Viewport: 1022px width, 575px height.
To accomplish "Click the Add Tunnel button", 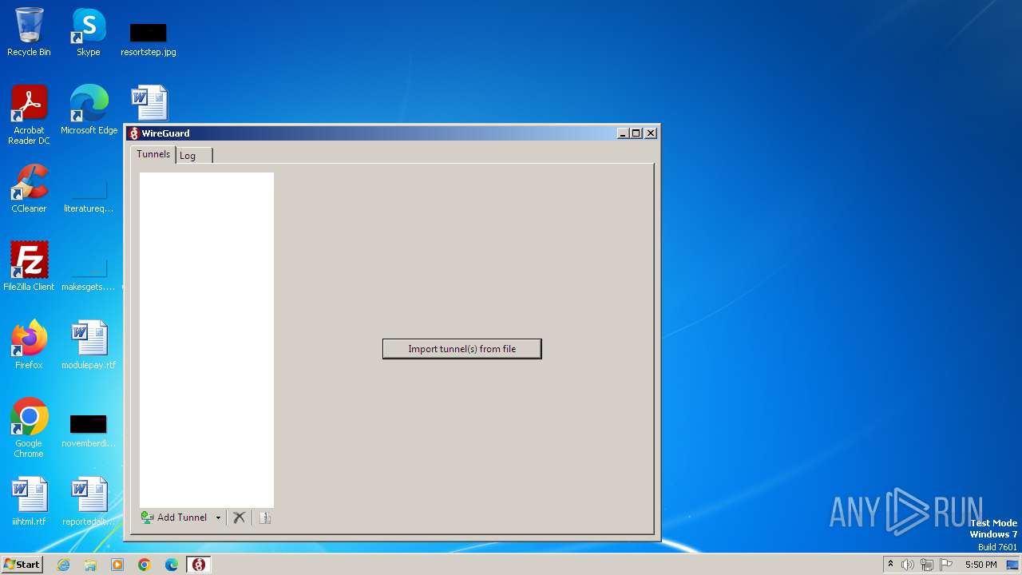I will click(x=175, y=517).
